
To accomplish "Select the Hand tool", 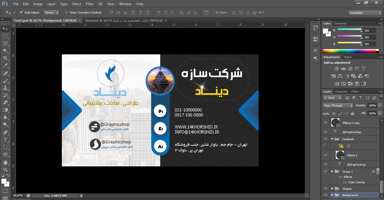I will [5, 162].
